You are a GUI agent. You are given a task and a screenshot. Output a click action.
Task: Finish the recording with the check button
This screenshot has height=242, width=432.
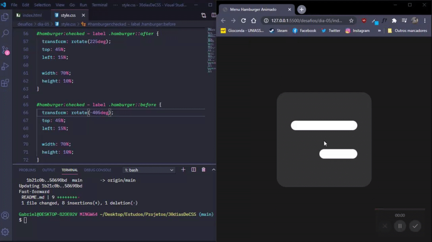415,226
